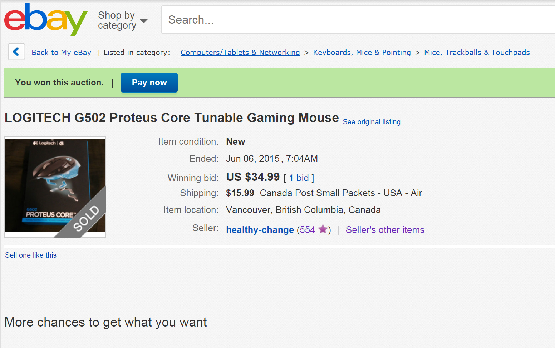The height and width of the screenshot is (348, 555).
Task: Click the Logitech G502 listing title
Action: (172, 118)
